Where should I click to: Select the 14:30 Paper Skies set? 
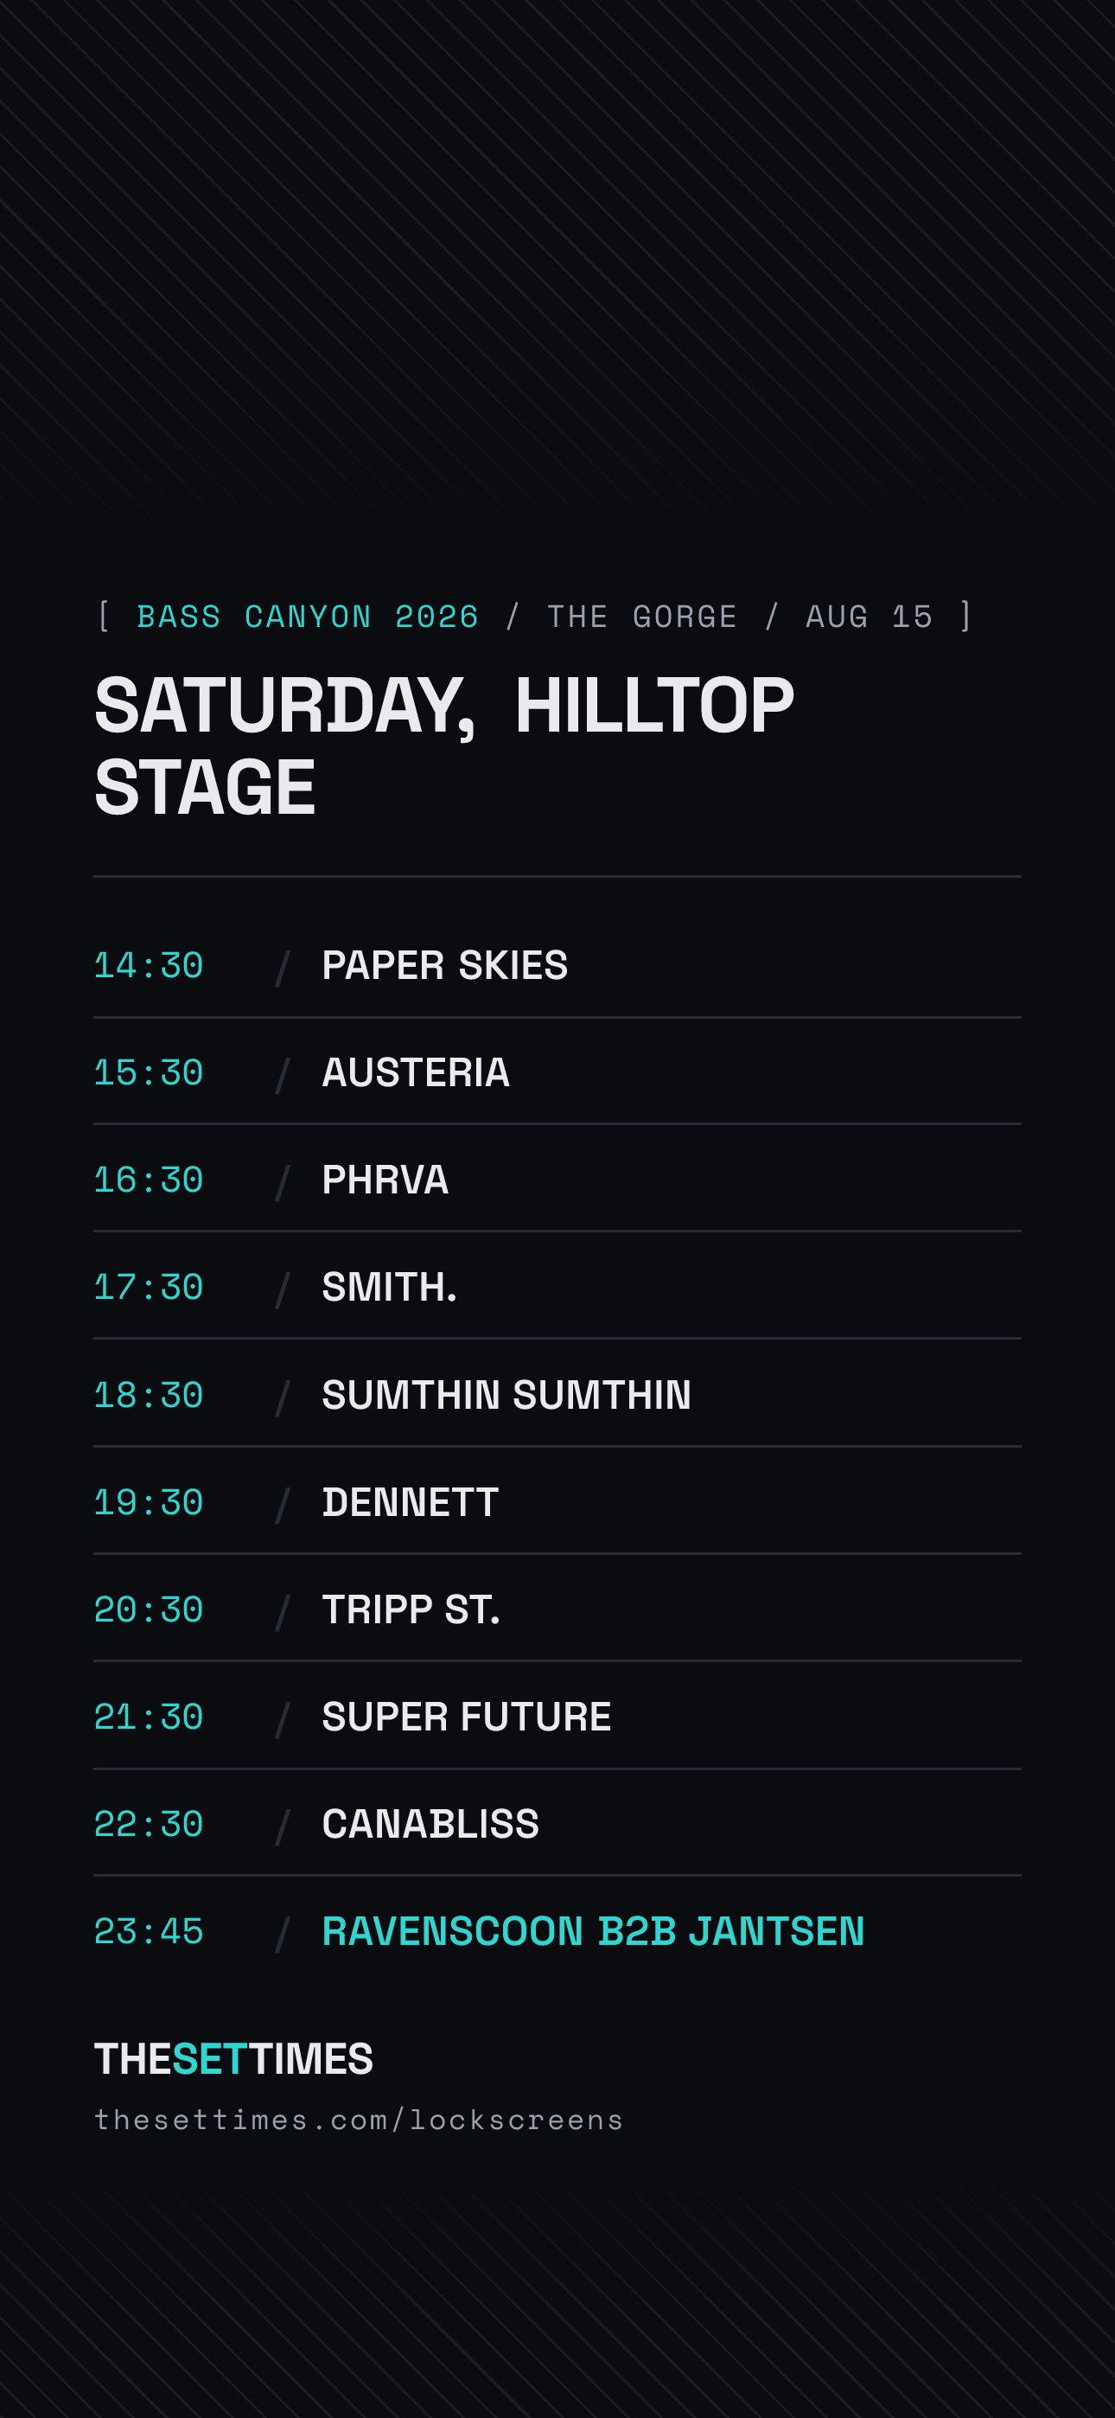point(557,965)
